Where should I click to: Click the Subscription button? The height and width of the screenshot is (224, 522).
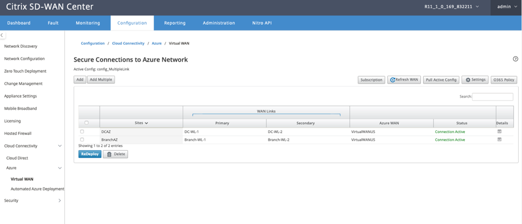pyautogui.click(x=371, y=80)
